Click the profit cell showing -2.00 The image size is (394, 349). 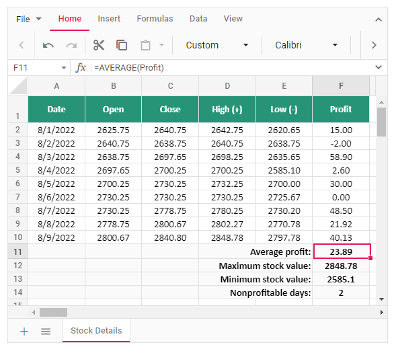tap(341, 143)
